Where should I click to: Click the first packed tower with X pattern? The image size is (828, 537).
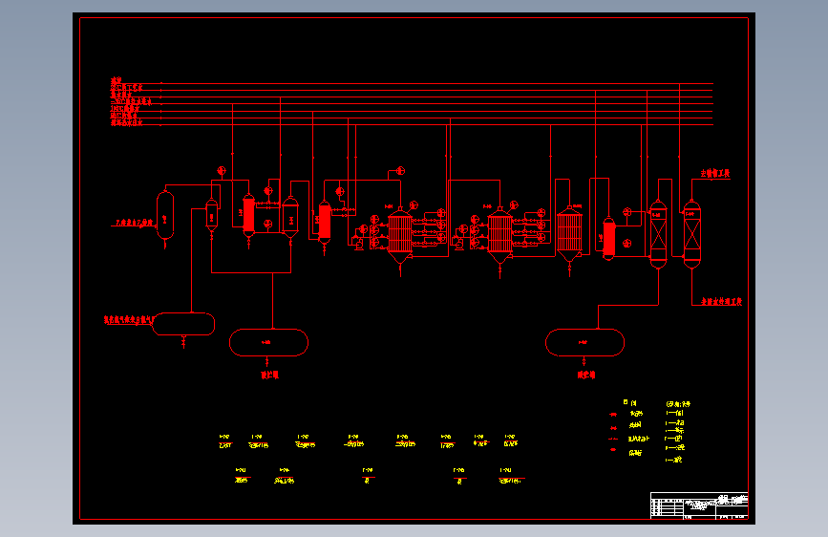click(658, 234)
